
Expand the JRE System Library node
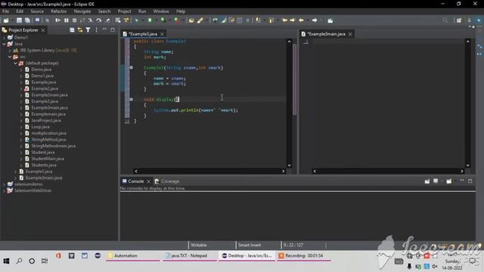(10, 51)
